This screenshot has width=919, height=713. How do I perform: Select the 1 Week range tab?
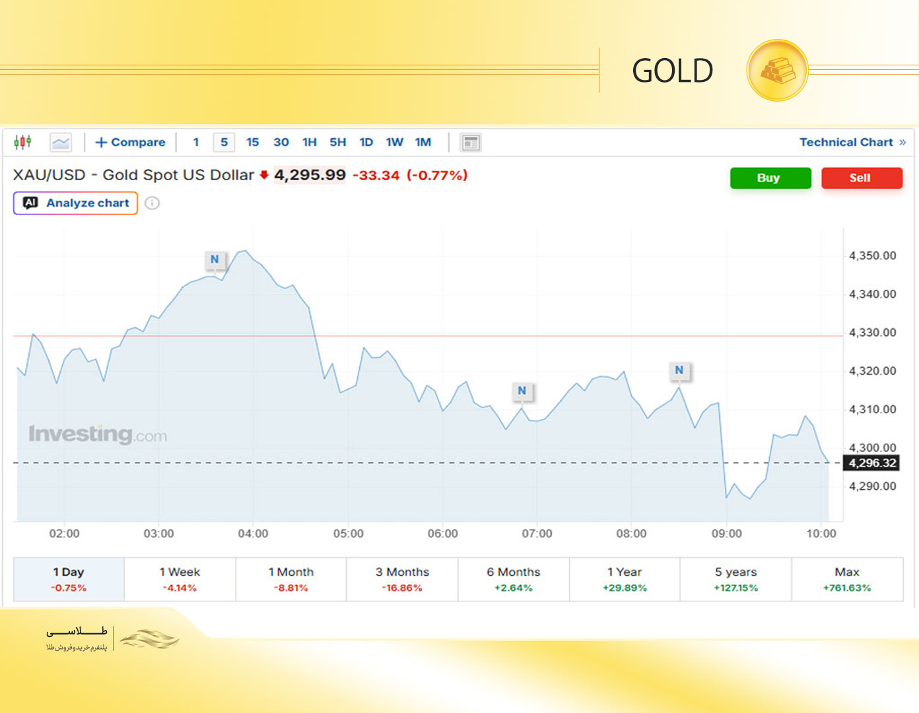tap(180, 579)
